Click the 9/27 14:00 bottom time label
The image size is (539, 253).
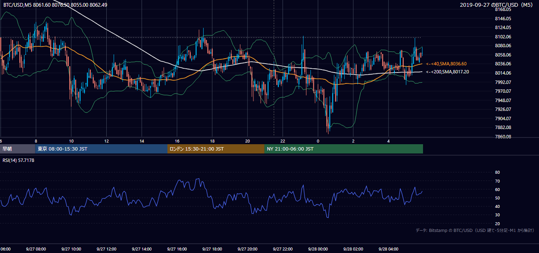tap(142, 249)
